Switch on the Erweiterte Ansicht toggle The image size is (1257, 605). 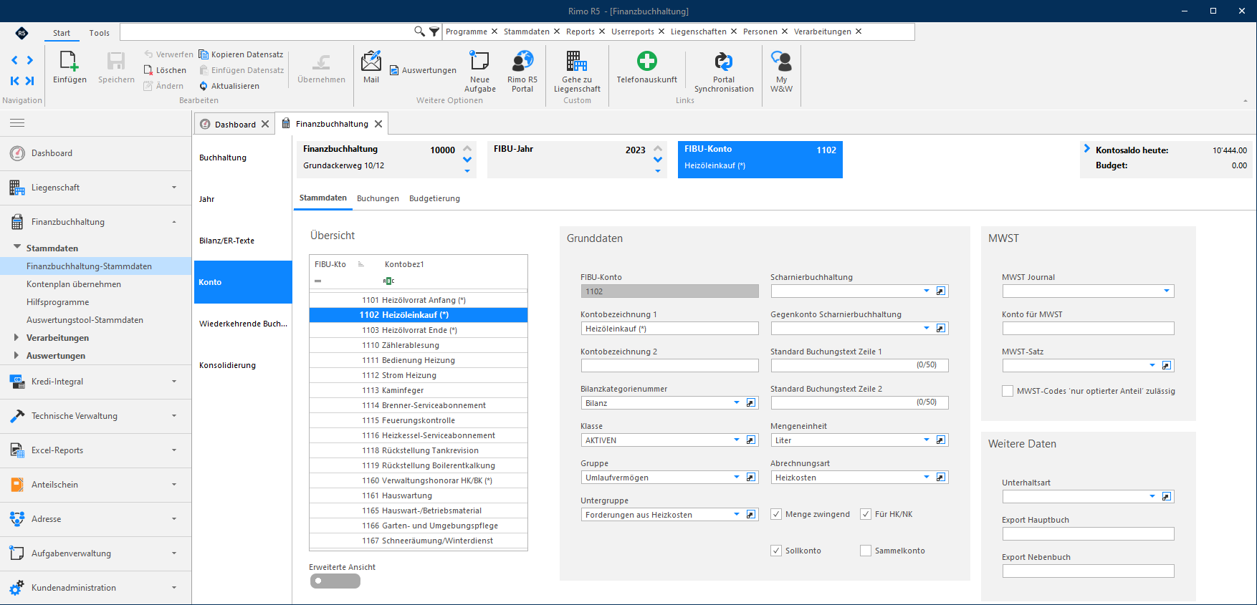click(x=335, y=581)
